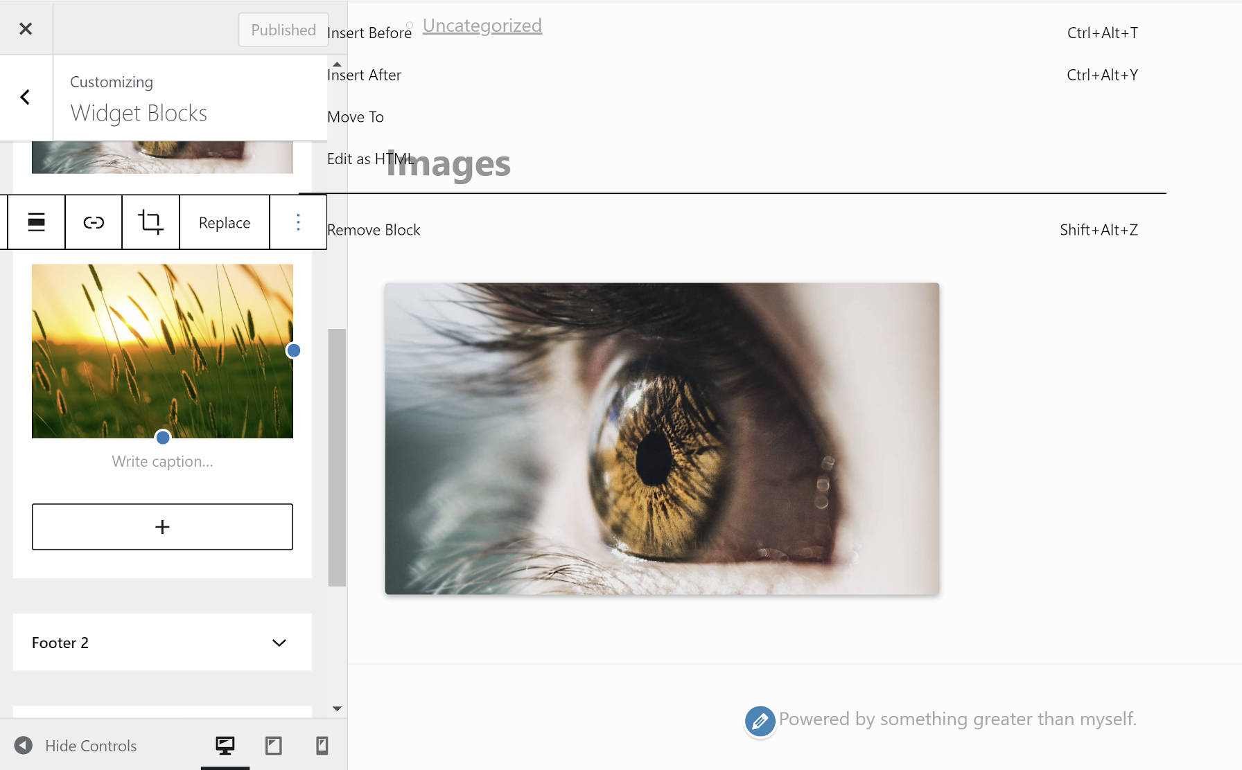Select Insert After from the menu

click(364, 75)
